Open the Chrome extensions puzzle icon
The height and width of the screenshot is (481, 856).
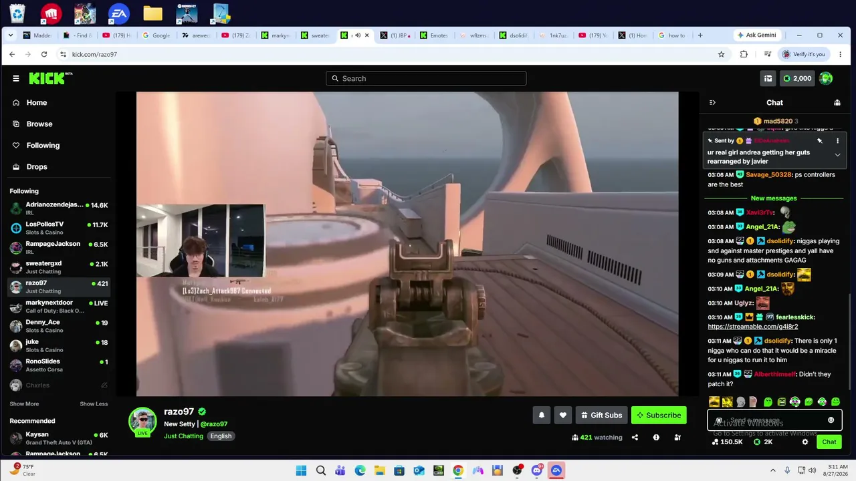coord(744,54)
